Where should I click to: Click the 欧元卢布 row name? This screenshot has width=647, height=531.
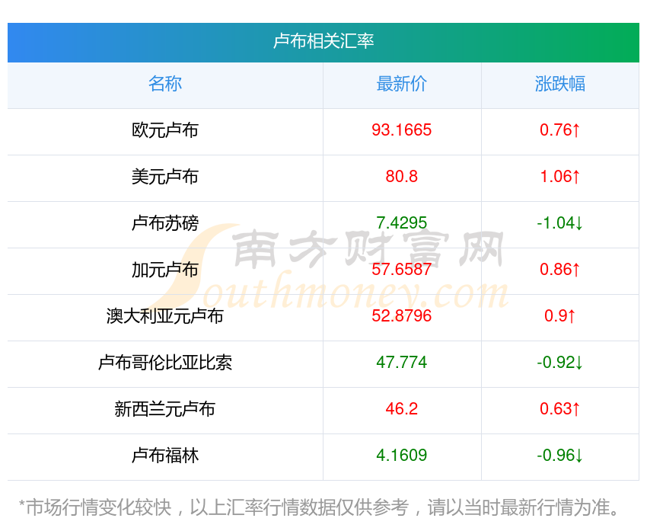click(165, 130)
